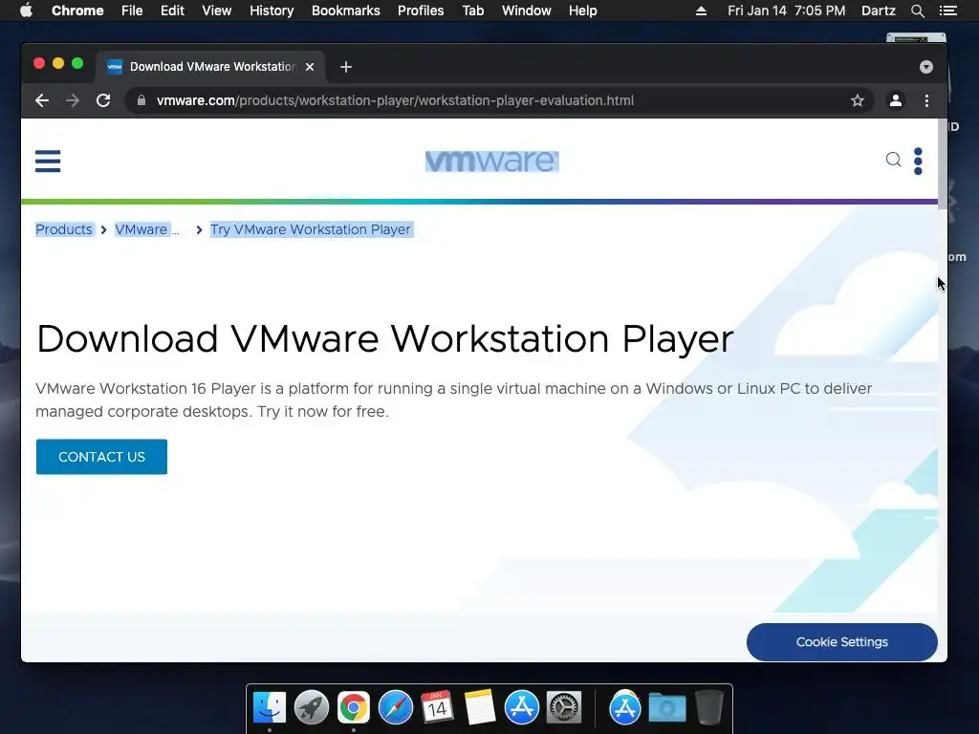Open the Chrome application menu

tap(77, 11)
